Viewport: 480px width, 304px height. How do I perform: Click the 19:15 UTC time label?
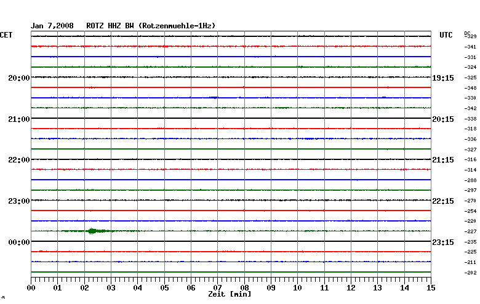[443, 78]
